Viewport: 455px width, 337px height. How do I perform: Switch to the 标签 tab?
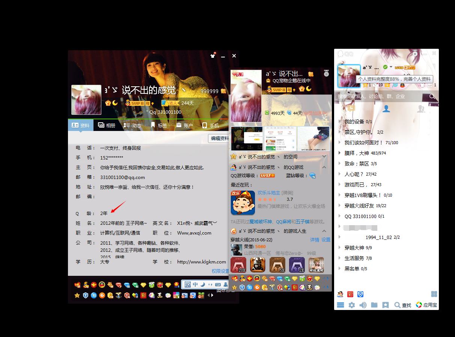pyautogui.click(x=158, y=125)
